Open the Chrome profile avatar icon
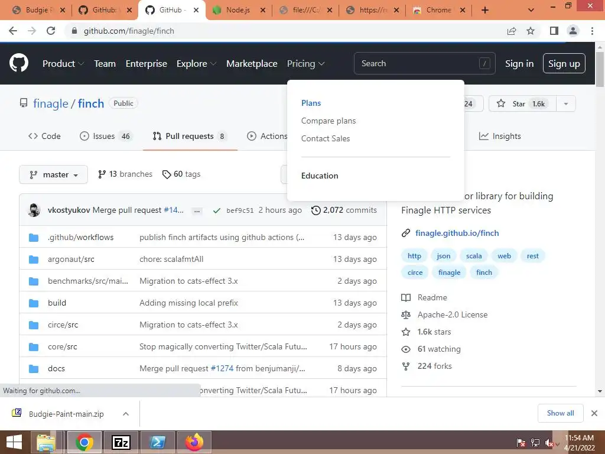This screenshot has width=605, height=454. click(x=573, y=31)
